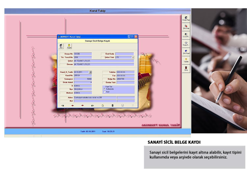Open Yardım help from sidebar
The height and width of the screenshot is (174, 247).
tap(186, 60)
